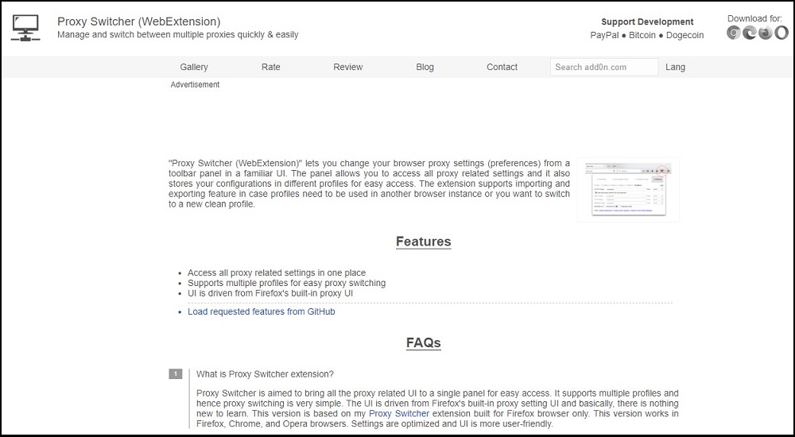Click the Features heading

424,242
